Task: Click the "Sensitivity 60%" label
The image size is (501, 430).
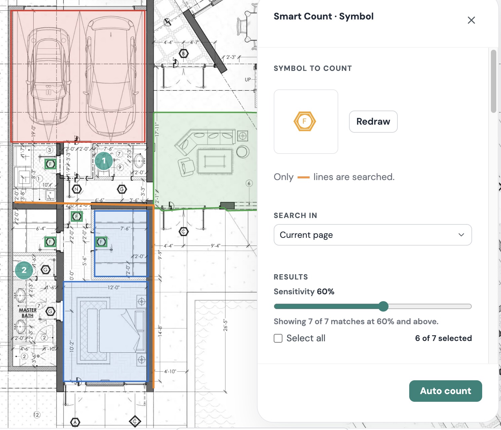Action: 304,292
